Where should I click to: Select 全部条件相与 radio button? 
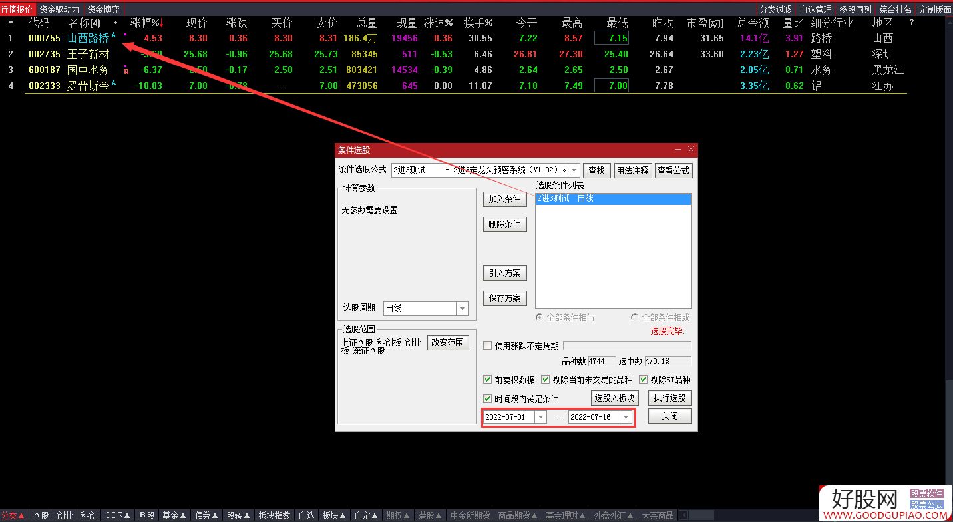[540, 317]
